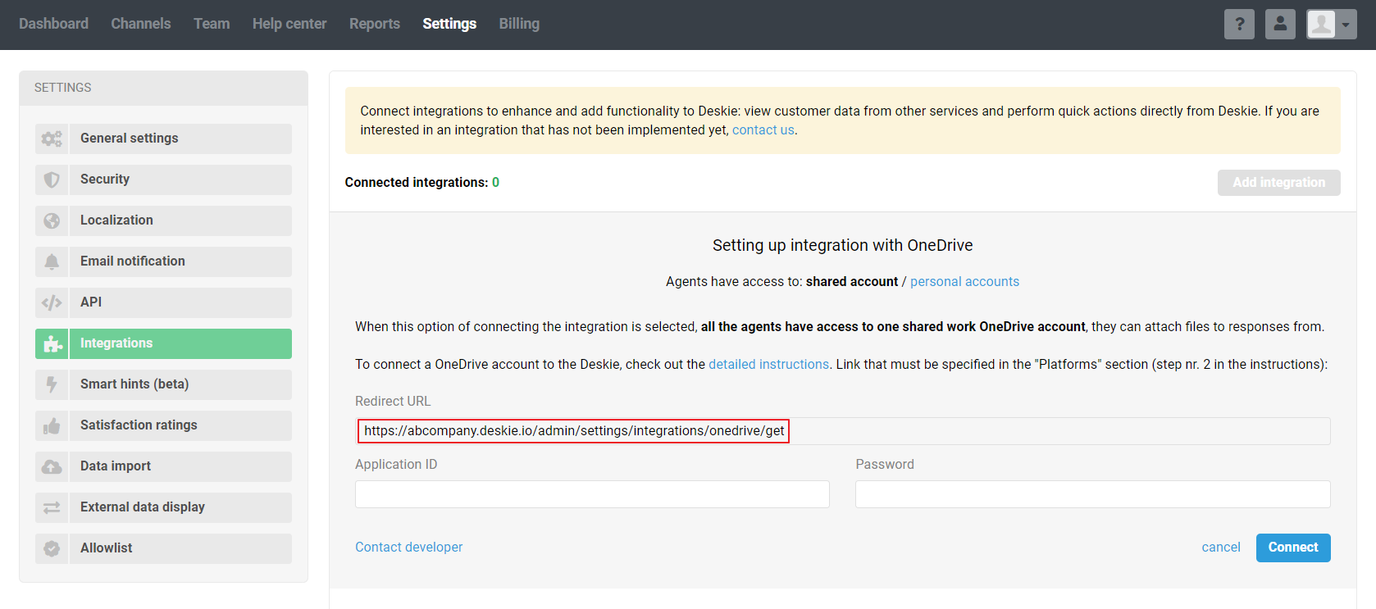Switch to the Team tab
Image resolution: width=1376 pixels, height=609 pixels.
pyautogui.click(x=212, y=24)
